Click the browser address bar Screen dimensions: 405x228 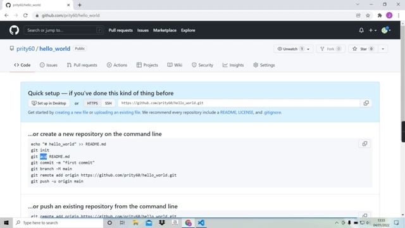194,15
